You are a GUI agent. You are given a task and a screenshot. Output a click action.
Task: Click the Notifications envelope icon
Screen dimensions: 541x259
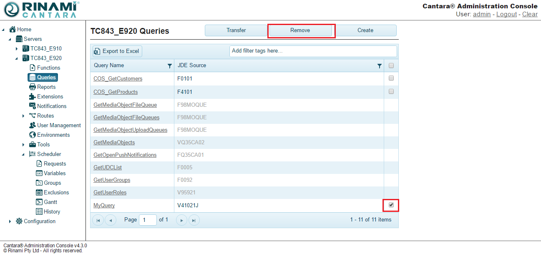tap(33, 106)
